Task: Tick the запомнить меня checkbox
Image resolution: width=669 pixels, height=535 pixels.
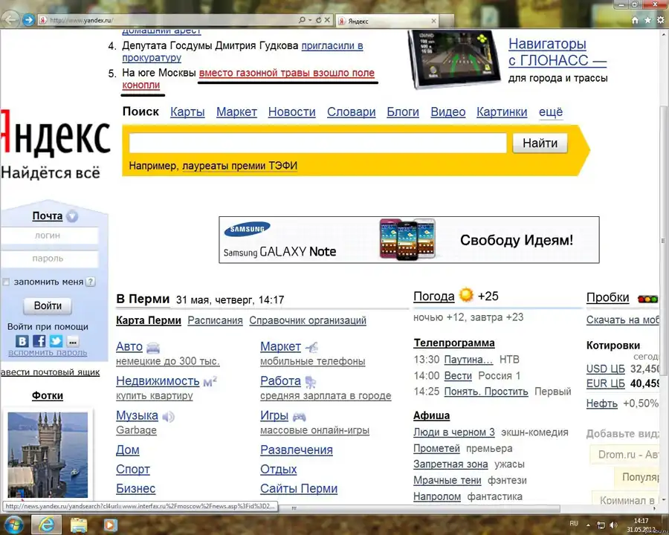Action: point(7,282)
